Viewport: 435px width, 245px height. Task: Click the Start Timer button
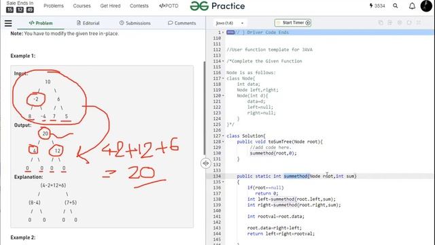point(293,22)
